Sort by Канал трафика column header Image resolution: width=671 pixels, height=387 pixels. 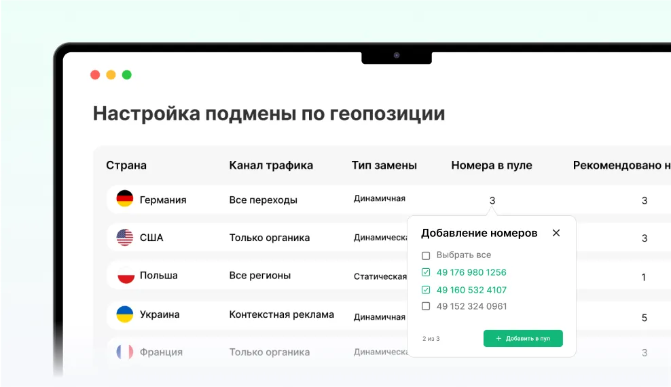pos(271,166)
